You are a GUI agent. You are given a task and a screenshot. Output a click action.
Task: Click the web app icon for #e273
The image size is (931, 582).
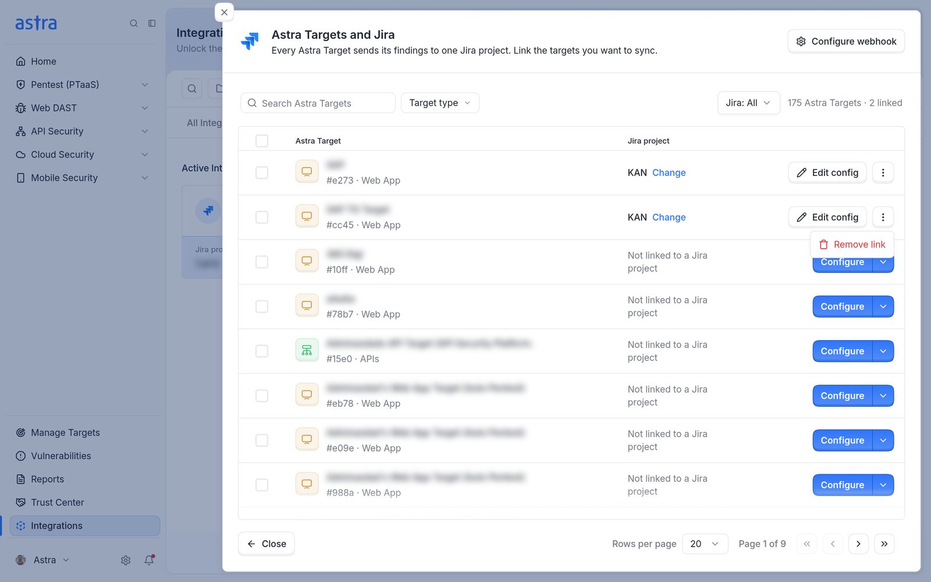click(307, 172)
